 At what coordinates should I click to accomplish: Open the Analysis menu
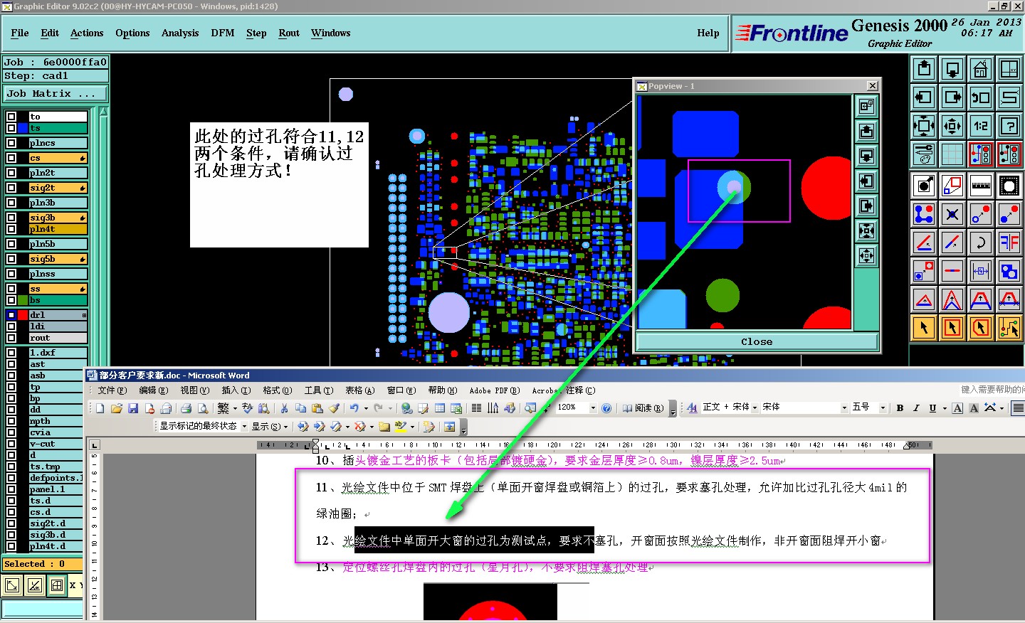pos(180,33)
